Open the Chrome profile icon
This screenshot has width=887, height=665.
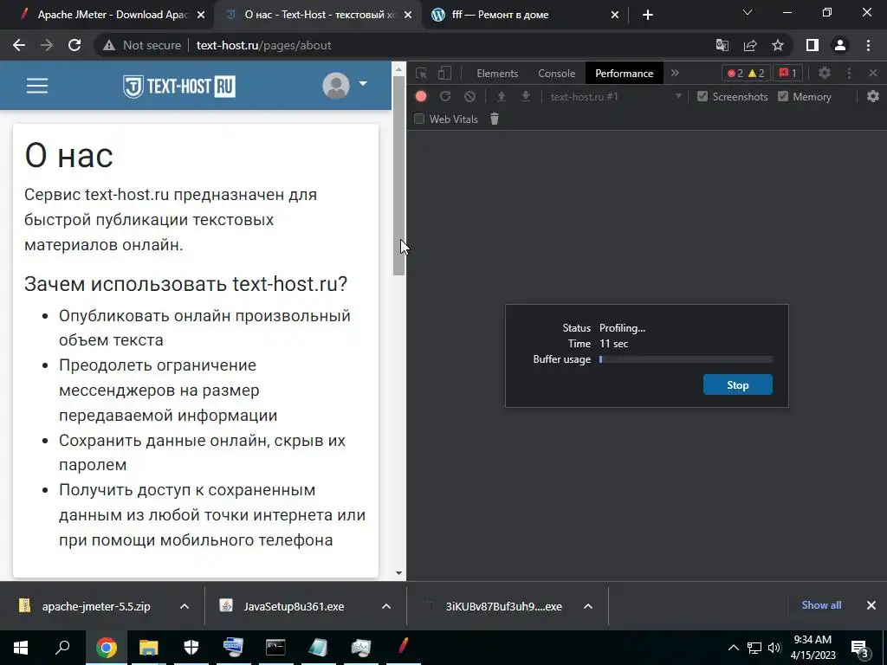[x=840, y=45]
